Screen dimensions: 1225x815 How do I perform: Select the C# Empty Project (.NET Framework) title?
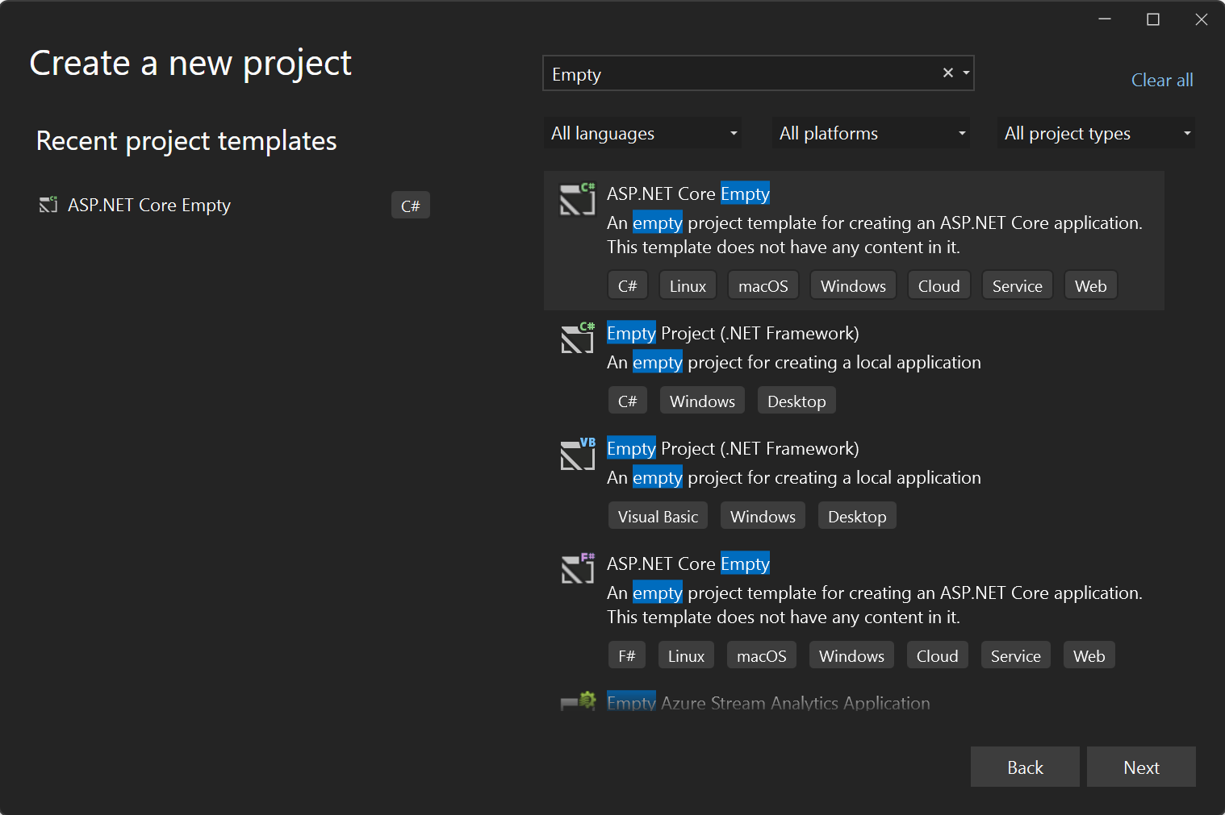point(733,333)
